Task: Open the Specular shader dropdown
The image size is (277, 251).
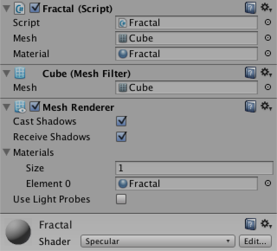Action: coord(158,241)
